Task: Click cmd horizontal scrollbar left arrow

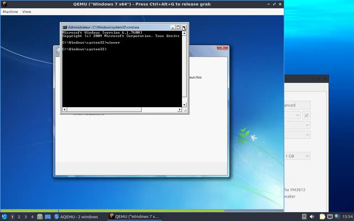Action: tap(64, 110)
